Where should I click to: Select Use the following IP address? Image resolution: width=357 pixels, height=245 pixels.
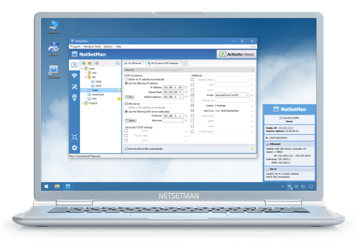pos(126,83)
